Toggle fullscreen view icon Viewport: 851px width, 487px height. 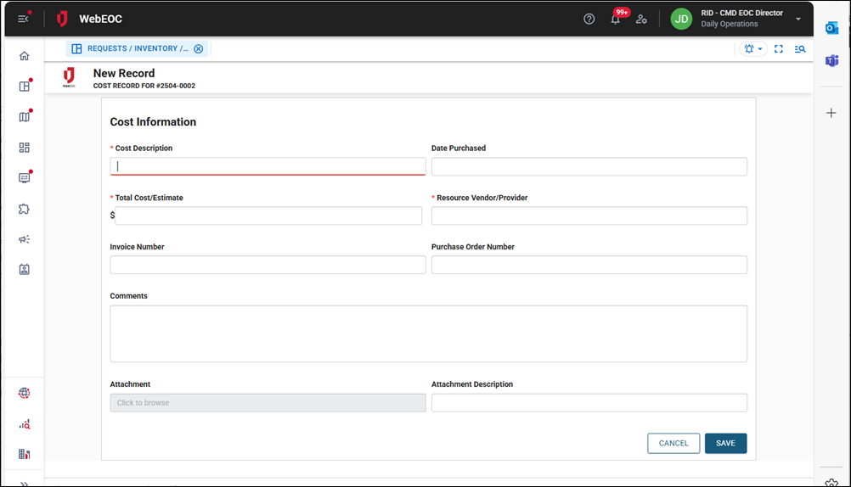[x=778, y=49]
